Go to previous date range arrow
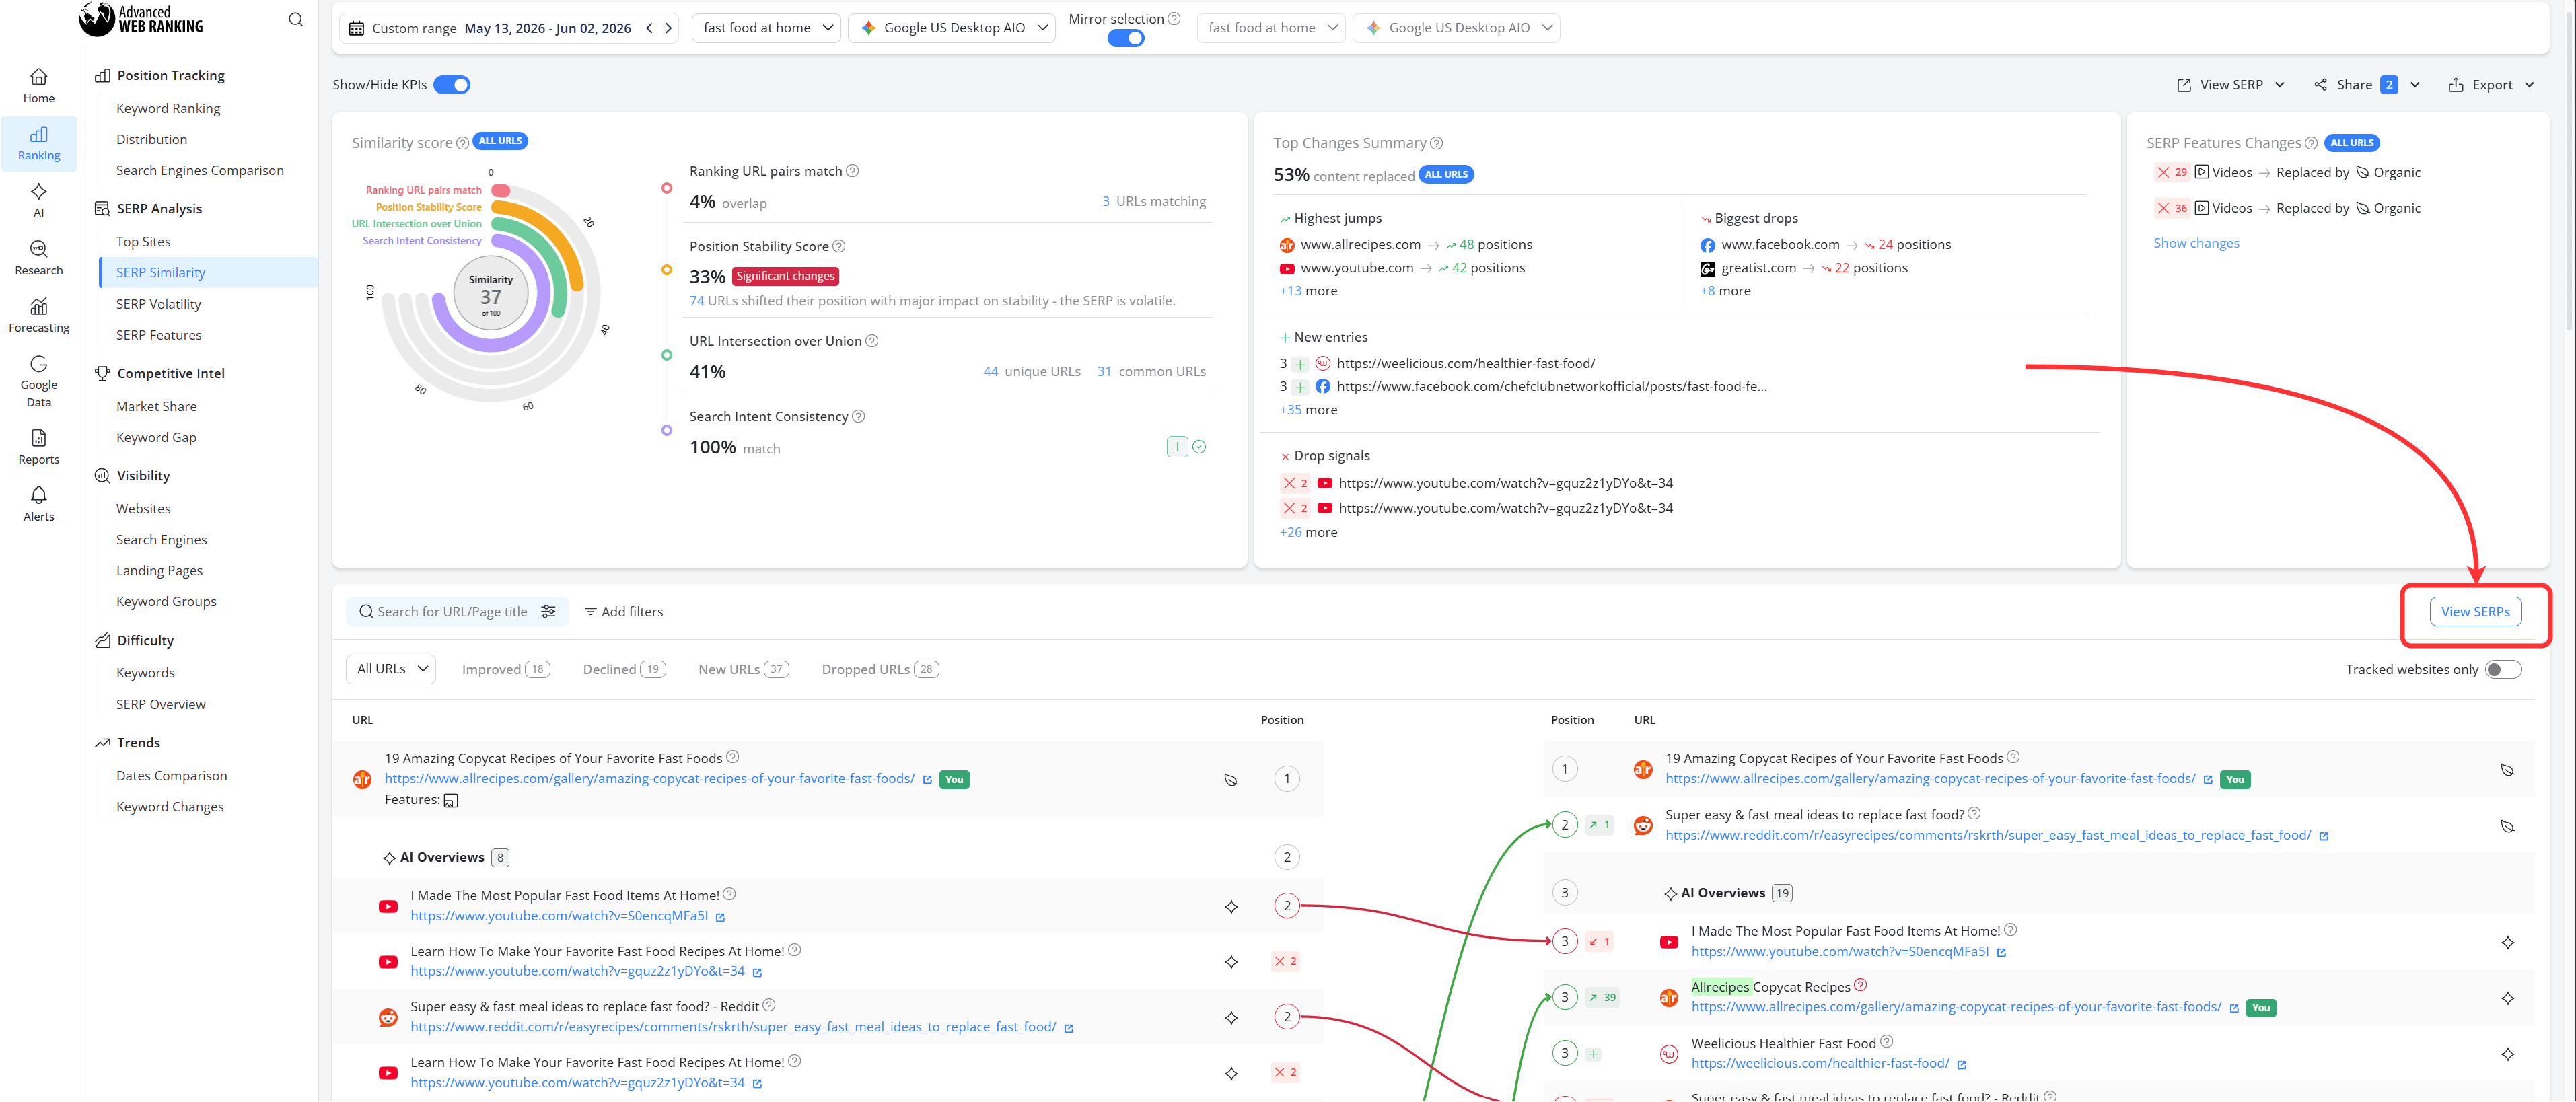This screenshot has height=1102, width=2576. tap(649, 28)
